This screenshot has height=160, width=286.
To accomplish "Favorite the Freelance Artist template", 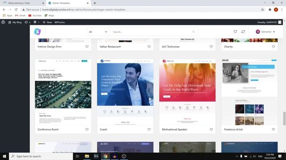I will point(273,129).
